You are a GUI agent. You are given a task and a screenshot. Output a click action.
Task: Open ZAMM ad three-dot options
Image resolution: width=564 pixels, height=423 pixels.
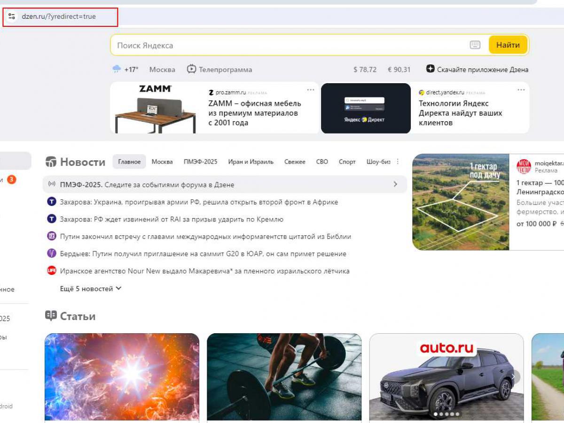click(311, 90)
